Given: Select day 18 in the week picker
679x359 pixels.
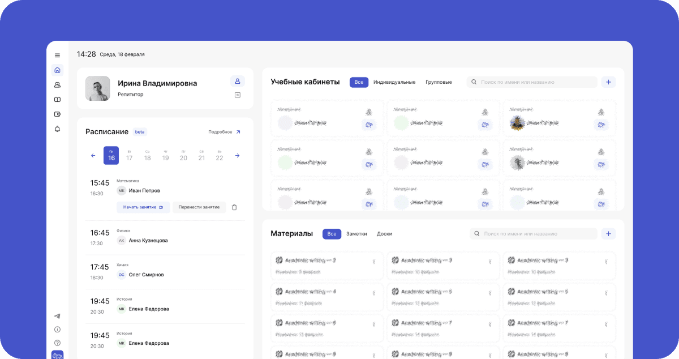Looking at the screenshot, I should coord(147,157).
